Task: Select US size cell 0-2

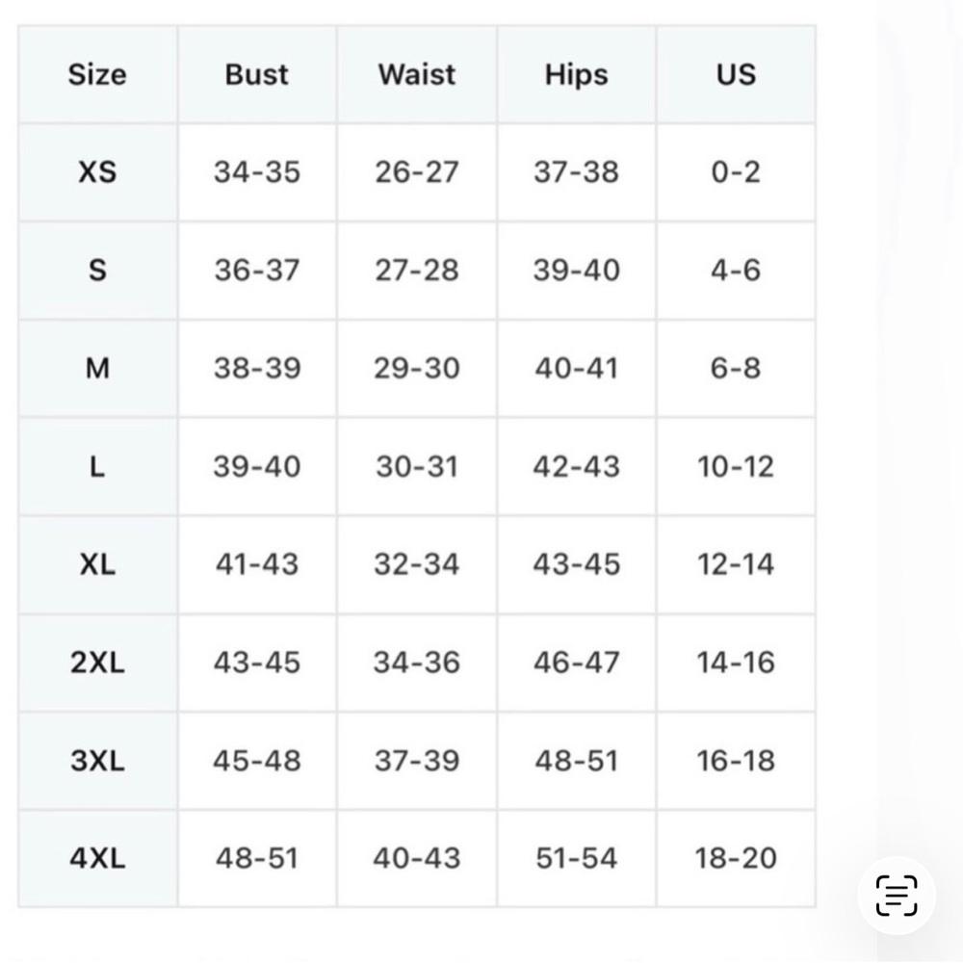Action: pos(736,172)
